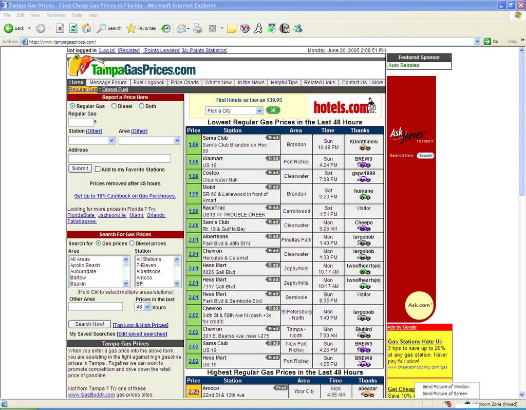Select the Both radio button
This screenshot has width=526, height=410.
[142, 106]
